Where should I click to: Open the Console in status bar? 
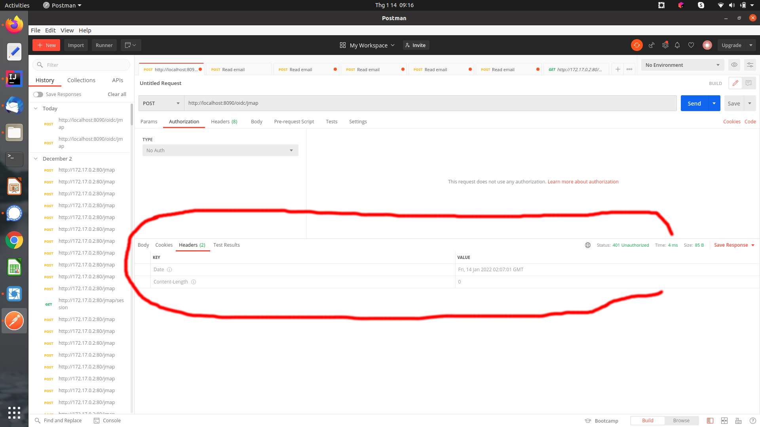(107, 420)
